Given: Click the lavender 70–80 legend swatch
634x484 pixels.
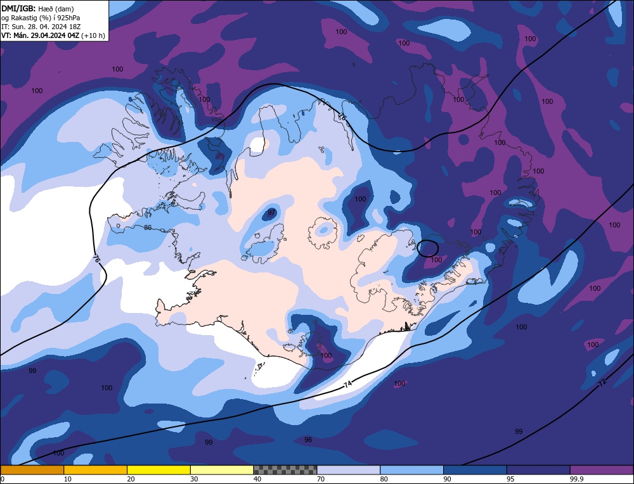Looking at the screenshot, I should coord(349,469).
